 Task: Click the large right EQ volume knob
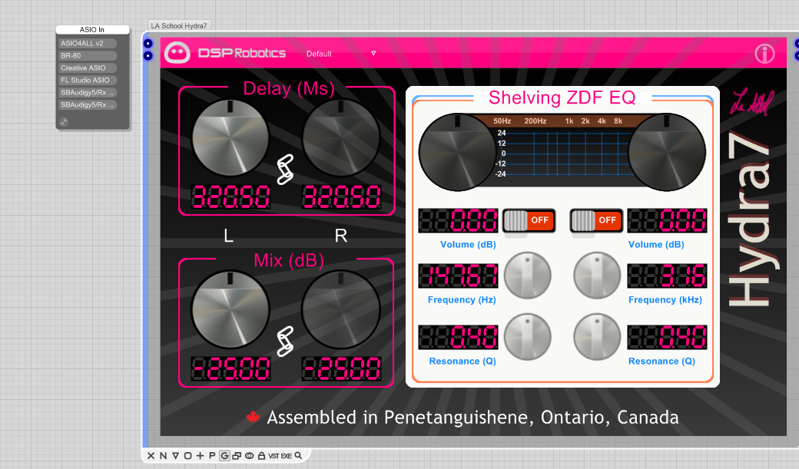[x=667, y=152]
